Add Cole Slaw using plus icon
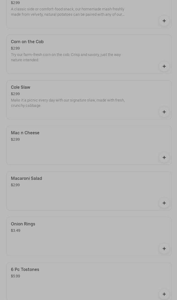The height and width of the screenshot is (300, 177). tap(164, 112)
